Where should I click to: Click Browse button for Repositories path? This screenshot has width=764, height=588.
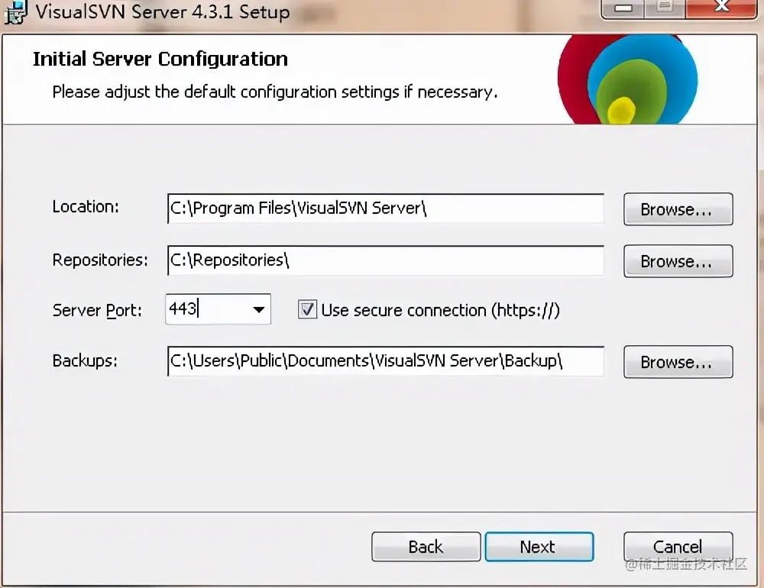[678, 261]
